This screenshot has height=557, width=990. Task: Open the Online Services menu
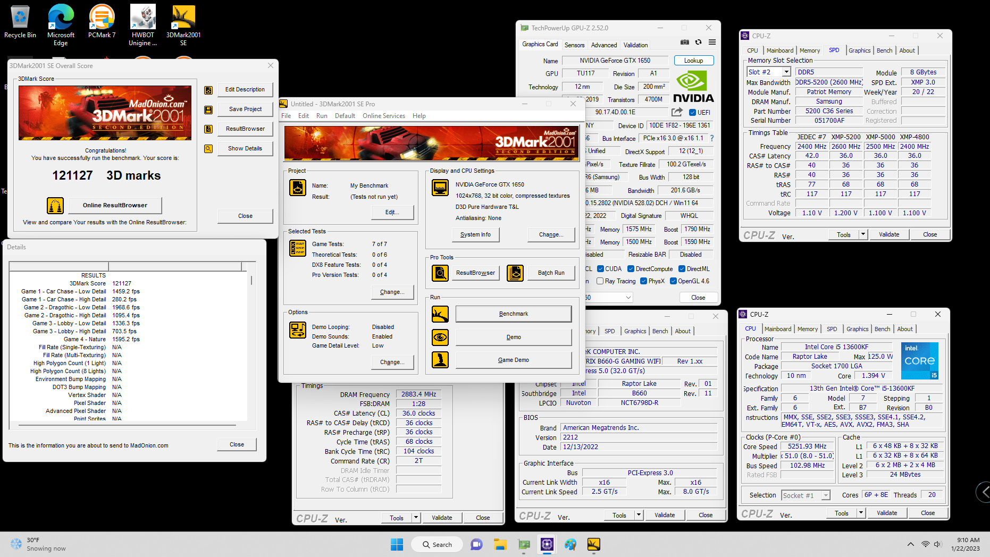384,116
